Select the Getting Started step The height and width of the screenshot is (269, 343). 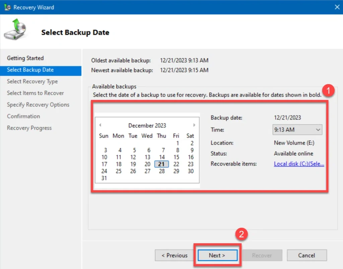25,58
